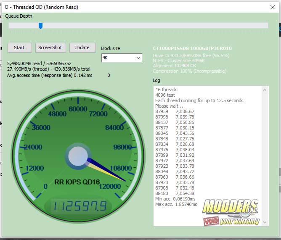Viewport: 281px width, 240px height.
Task: Click log row '87848 7,027.76'
Action: [175, 139]
